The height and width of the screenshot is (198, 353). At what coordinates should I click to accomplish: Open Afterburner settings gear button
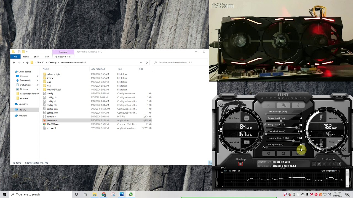(269, 153)
